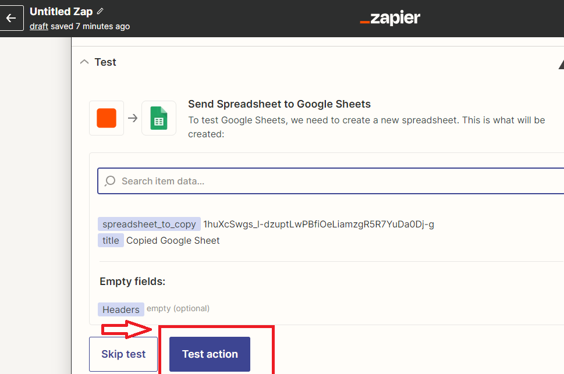Click the arrow between the app icons
564x374 pixels.
tap(133, 118)
